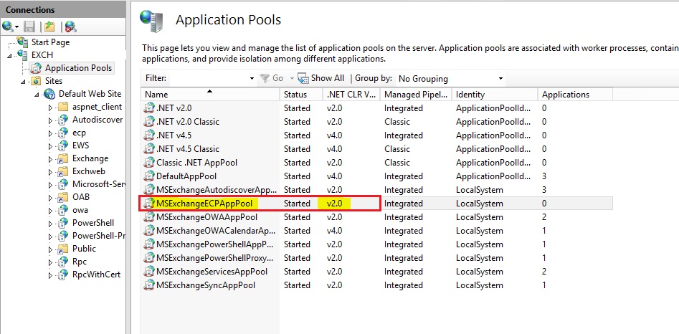Expand the ecp node
The image size is (679, 334).
[51, 133]
